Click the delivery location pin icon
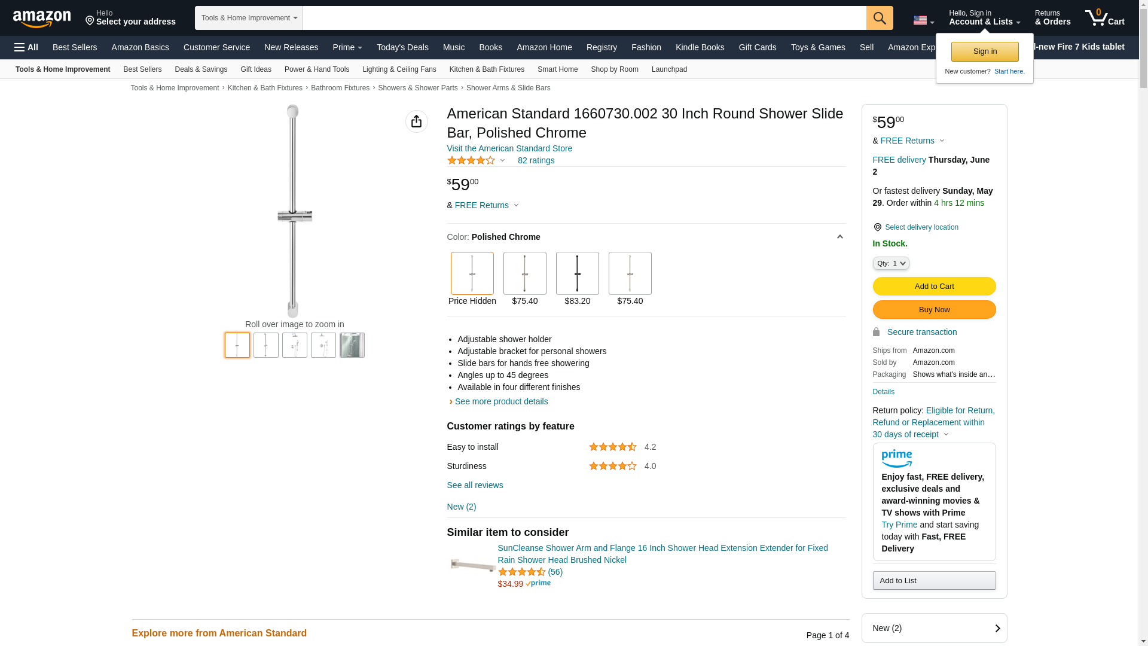Screen dimensions: 1148x646 pos(877,227)
